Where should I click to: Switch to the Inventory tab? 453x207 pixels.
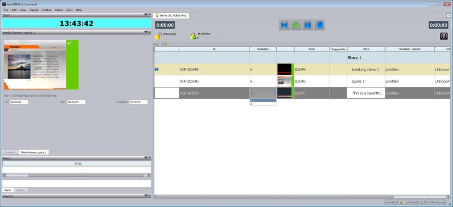(10, 152)
